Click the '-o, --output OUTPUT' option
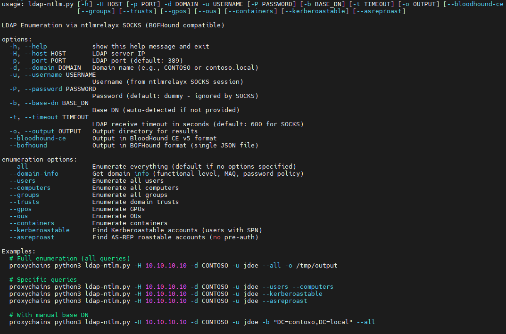Screen dimensions: 506x334 pyautogui.click(x=45, y=131)
